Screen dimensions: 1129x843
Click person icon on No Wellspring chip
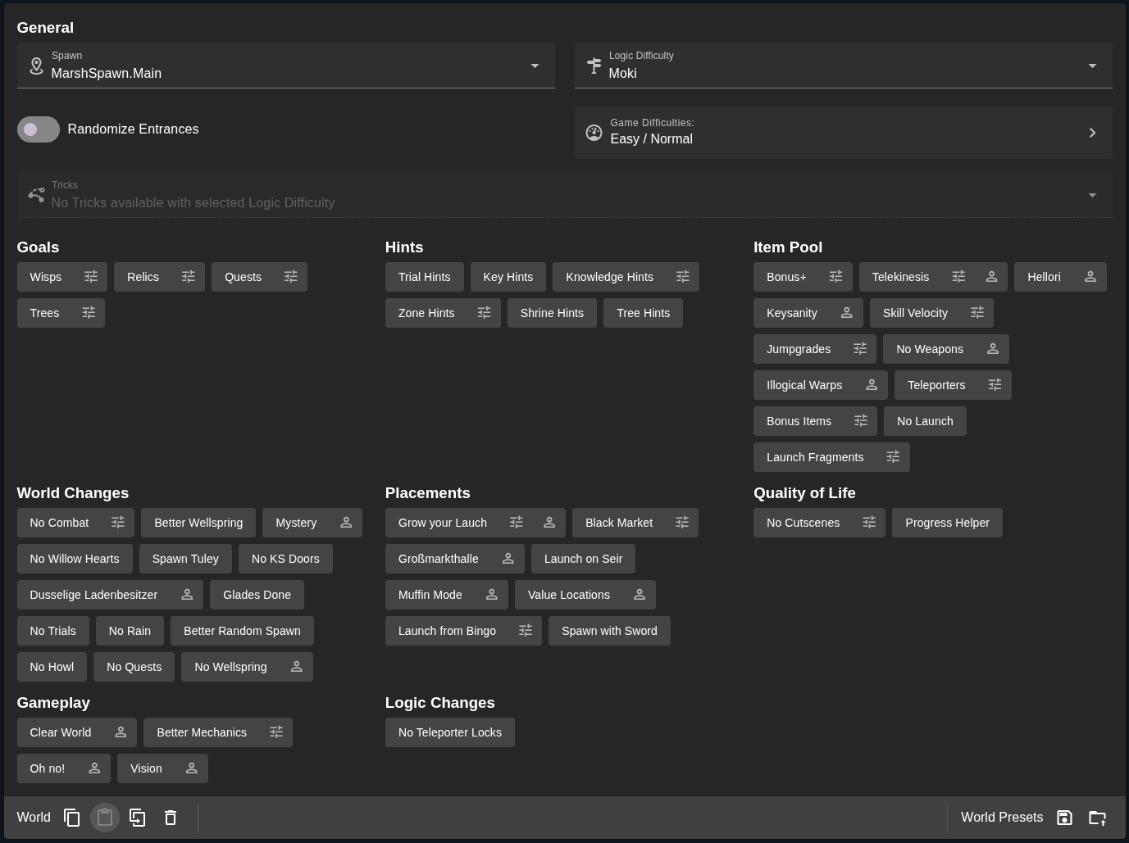click(x=297, y=667)
